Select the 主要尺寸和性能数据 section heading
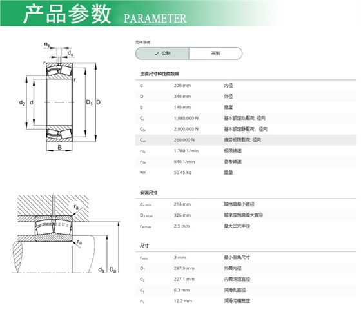Viewport: 361px width, 312px height. [x=160, y=74]
